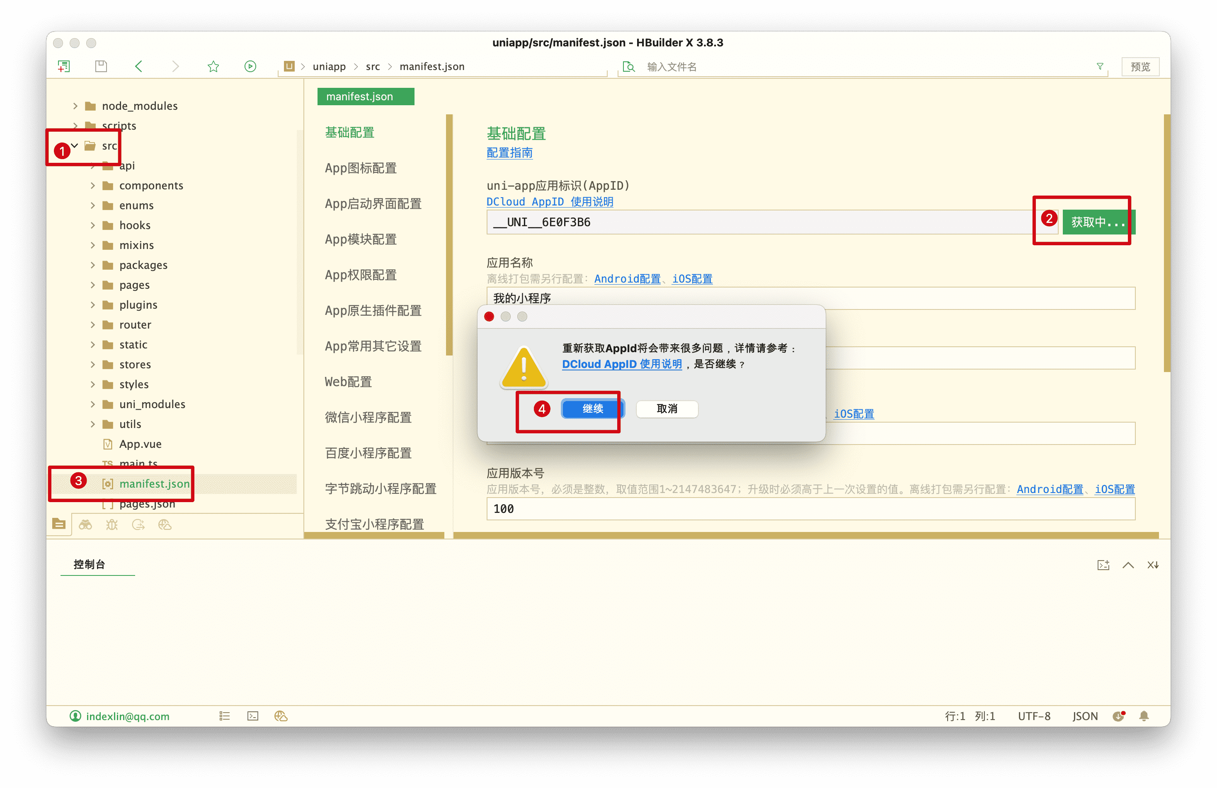Expand the router folder
The height and width of the screenshot is (788, 1217).
(92, 324)
